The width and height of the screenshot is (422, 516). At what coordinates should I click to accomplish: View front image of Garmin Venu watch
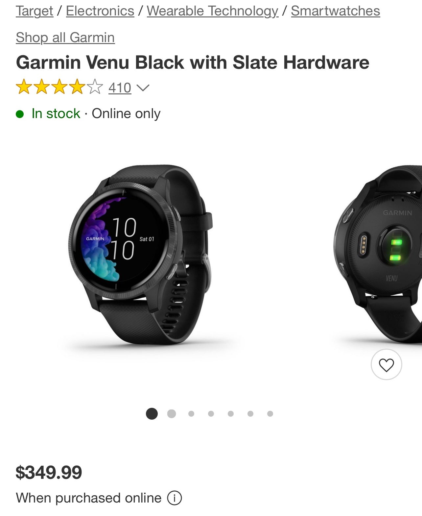click(141, 255)
